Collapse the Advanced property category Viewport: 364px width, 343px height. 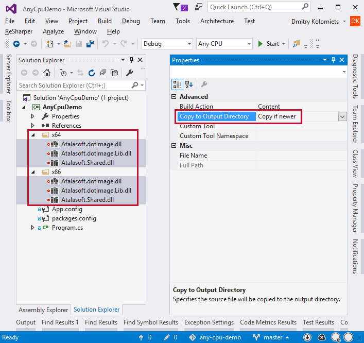click(x=174, y=97)
